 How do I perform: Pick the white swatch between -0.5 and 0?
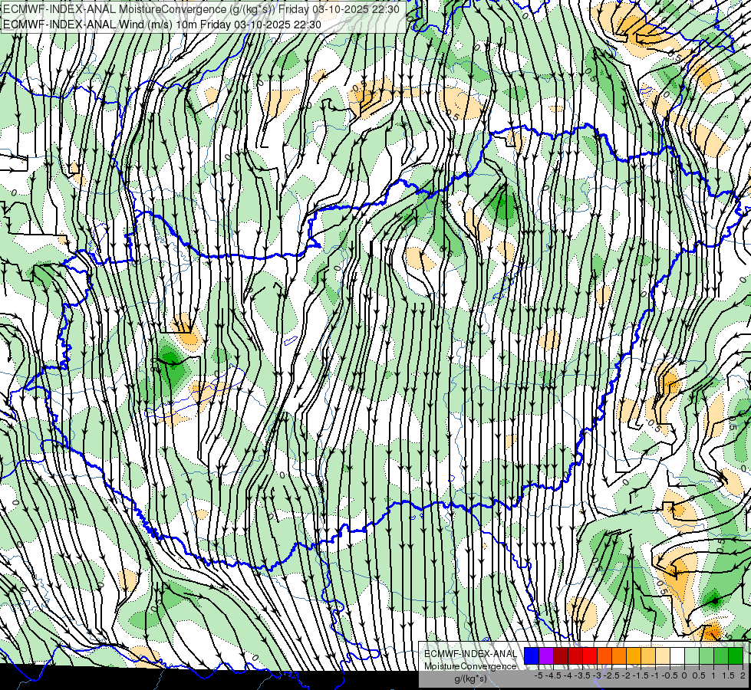tap(677, 656)
